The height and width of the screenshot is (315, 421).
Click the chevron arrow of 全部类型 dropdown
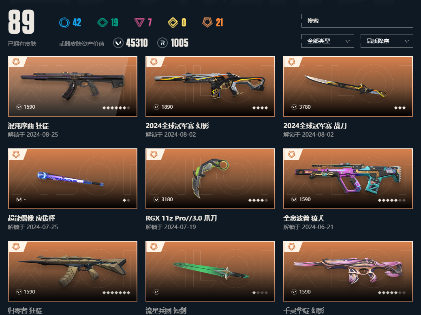(347, 41)
